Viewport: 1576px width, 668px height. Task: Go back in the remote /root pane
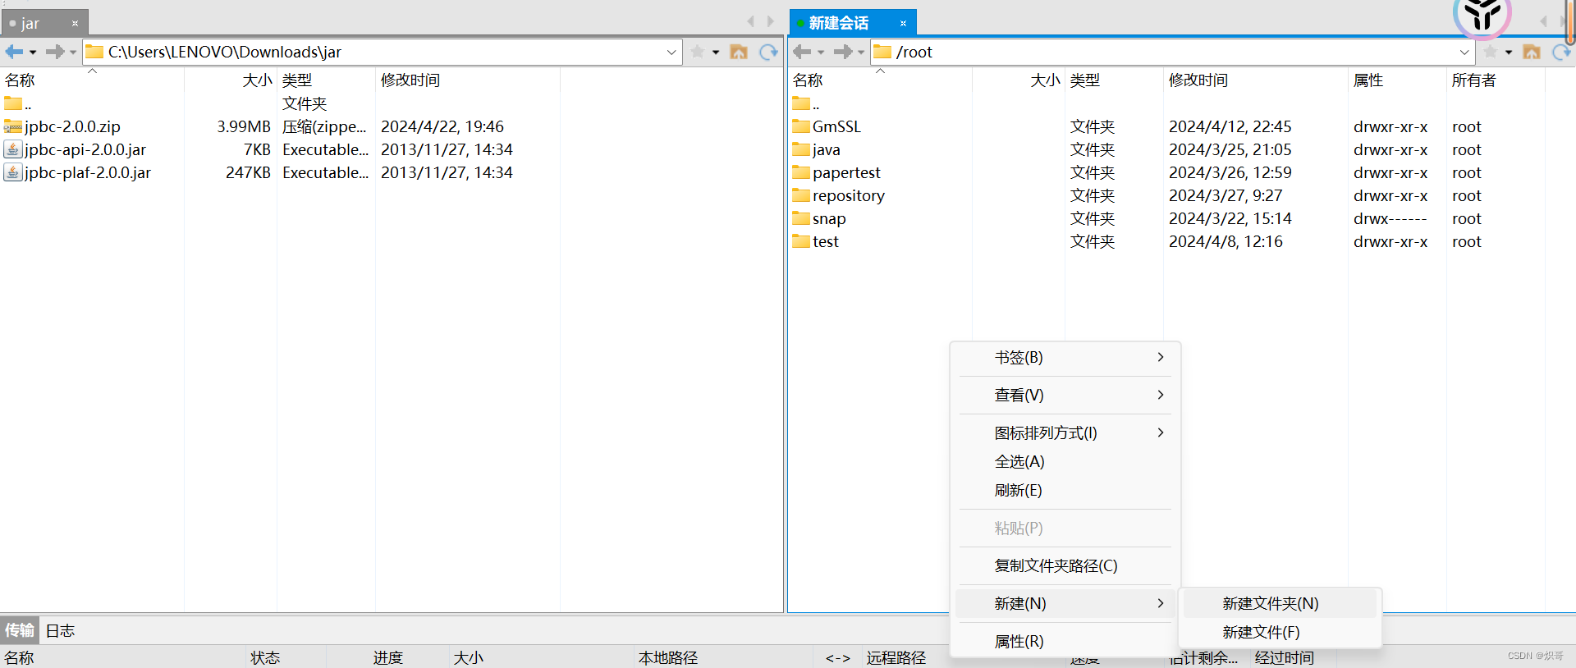click(802, 52)
